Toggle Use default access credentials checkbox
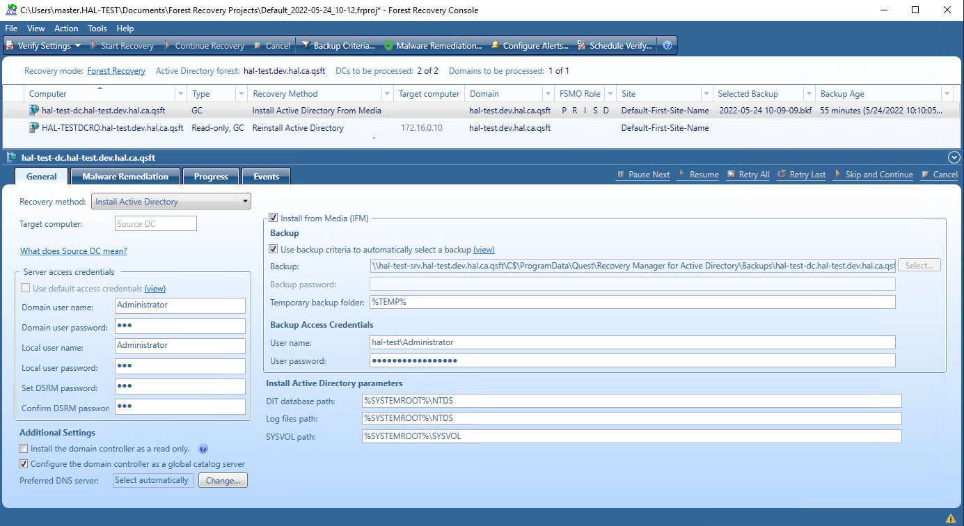 coord(25,288)
